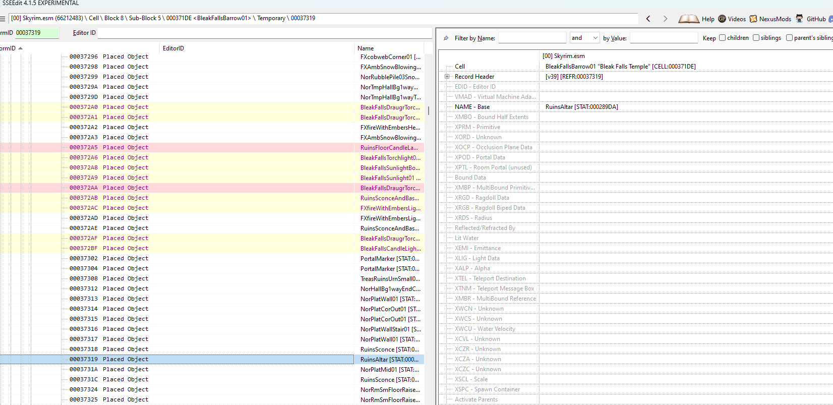
Task: Select record 000372A2 FXfireWithEmbersHe
Action: click(x=212, y=127)
